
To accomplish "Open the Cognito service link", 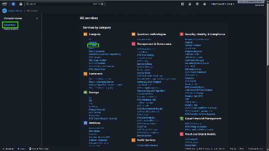I will [x=189, y=42].
